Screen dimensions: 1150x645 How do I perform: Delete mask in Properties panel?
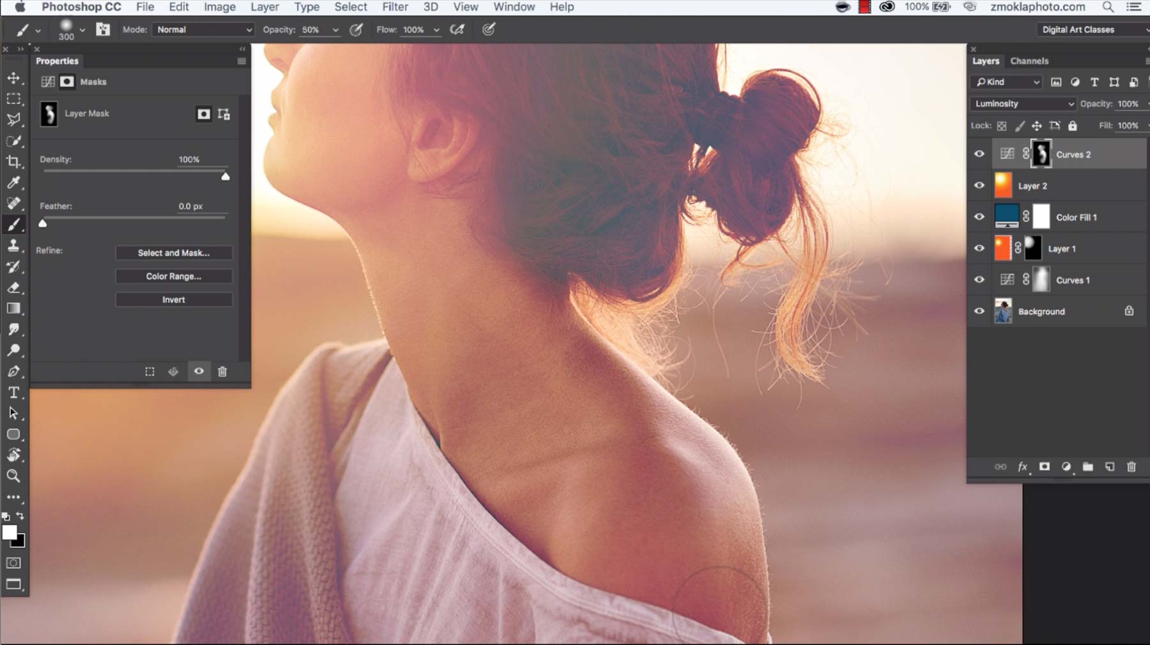pyautogui.click(x=222, y=371)
